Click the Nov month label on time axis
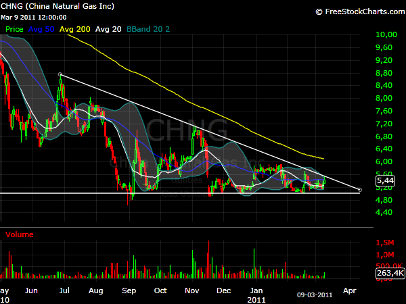Image resolution: width=406 pixels, height=304 pixels. coord(192,290)
